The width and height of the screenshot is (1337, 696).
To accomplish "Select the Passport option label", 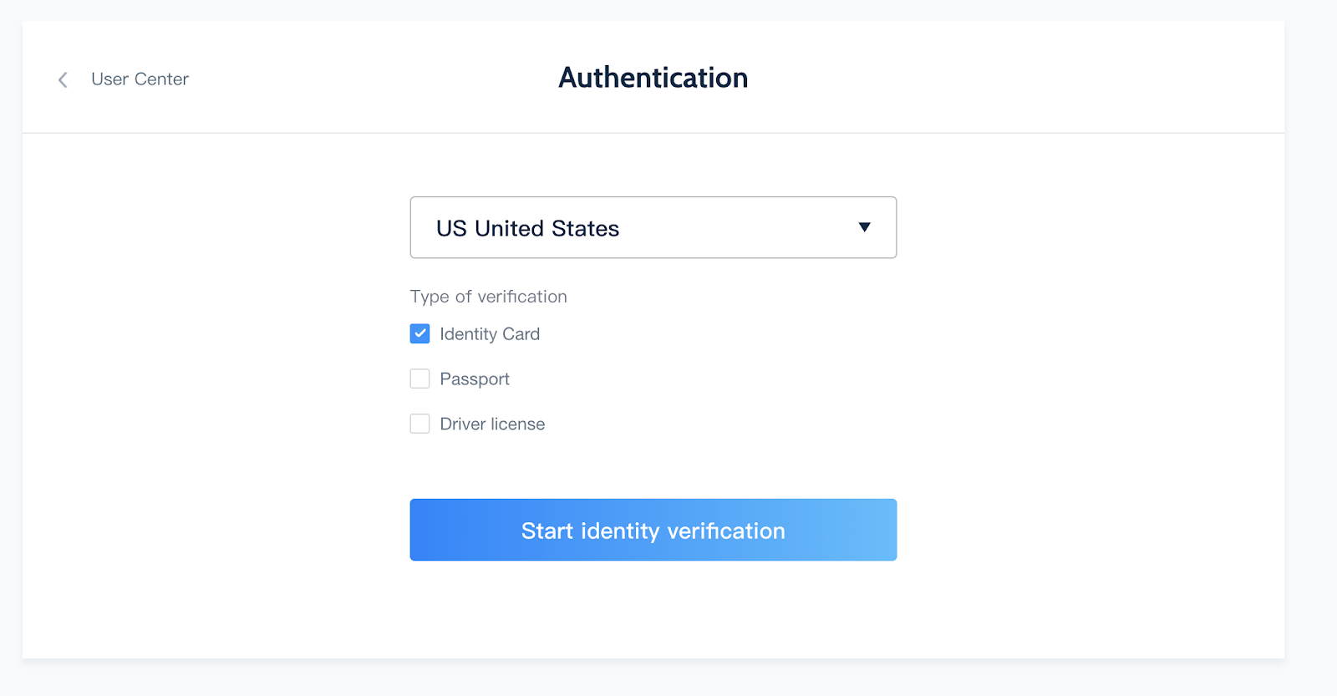I will tap(475, 379).
